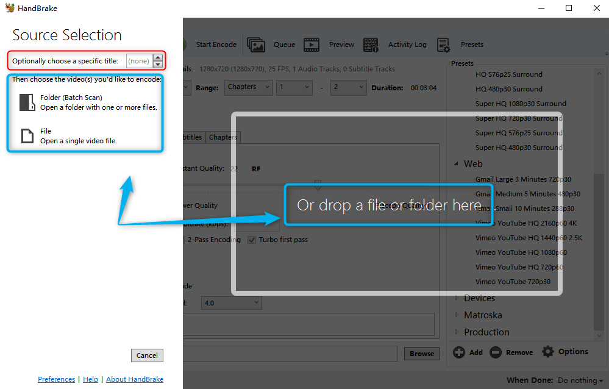Open the Help link
Image resolution: width=609 pixels, height=389 pixels.
90,379
